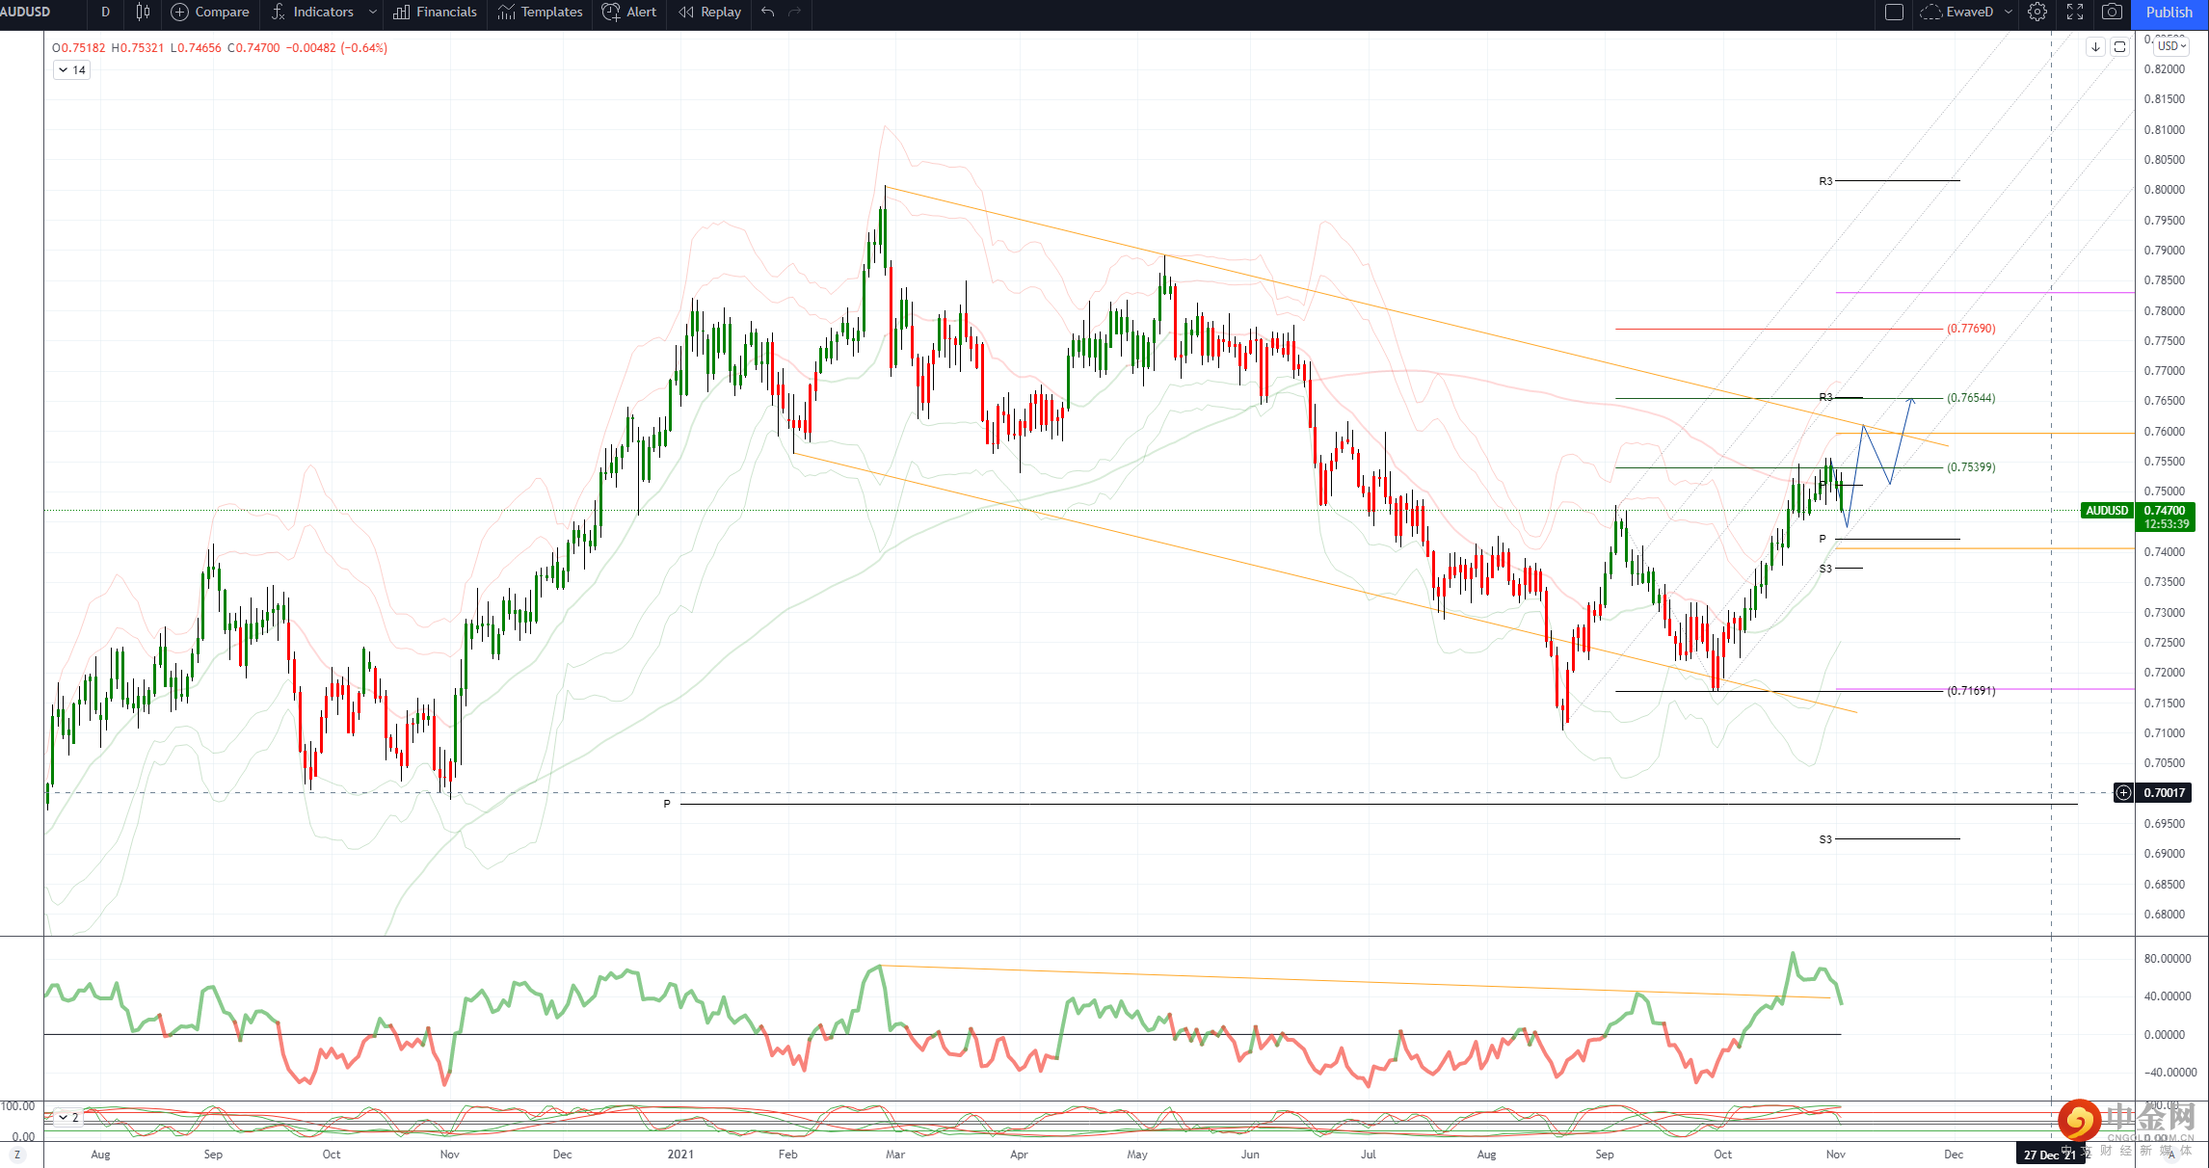Screen dimensions: 2209x1168
Task: Open the layout selection square icon
Action: click(x=1894, y=12)
